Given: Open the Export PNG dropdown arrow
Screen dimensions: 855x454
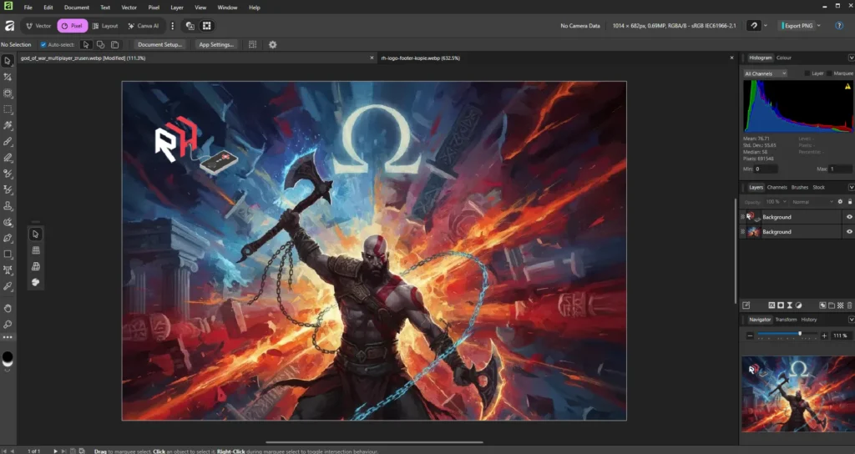Looking at the screenshot, I should pos(819,26).
